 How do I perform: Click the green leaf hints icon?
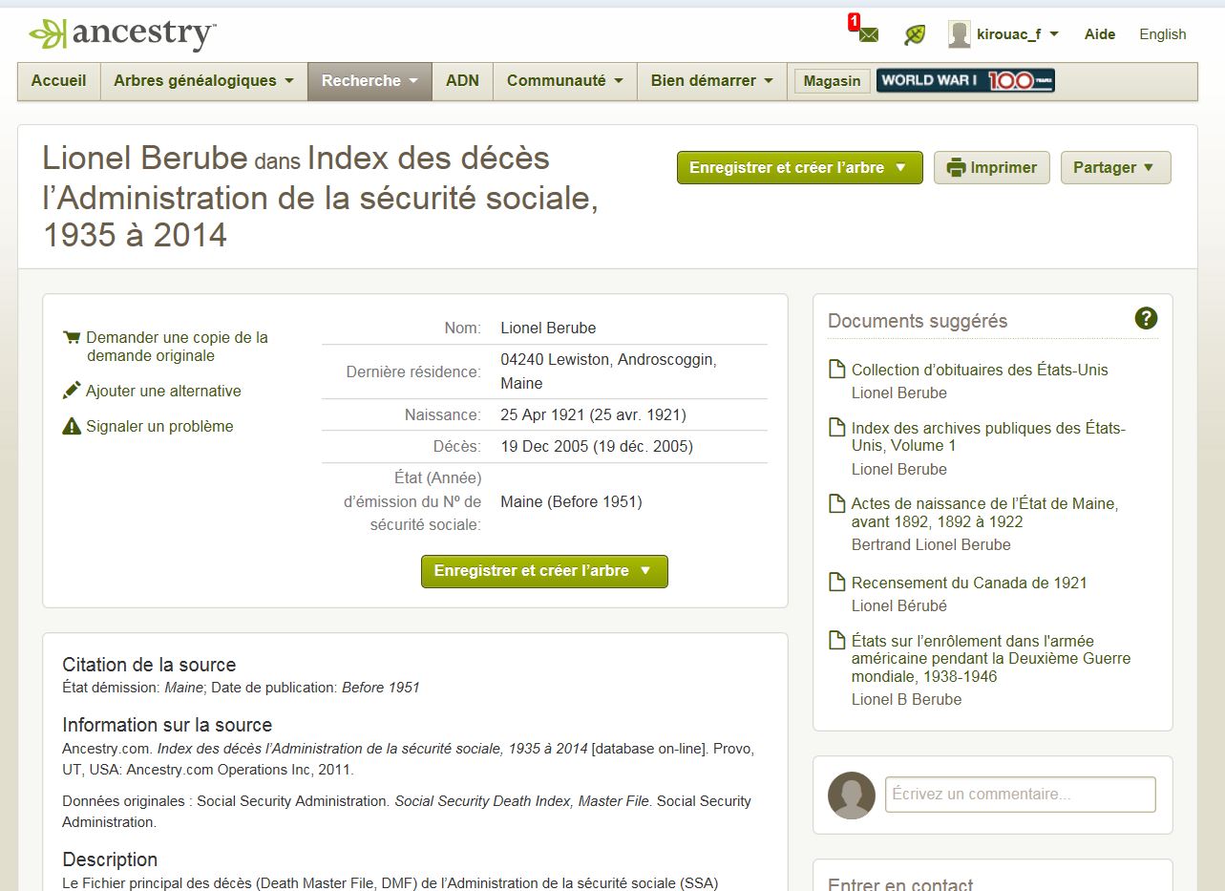click(915, 34)
